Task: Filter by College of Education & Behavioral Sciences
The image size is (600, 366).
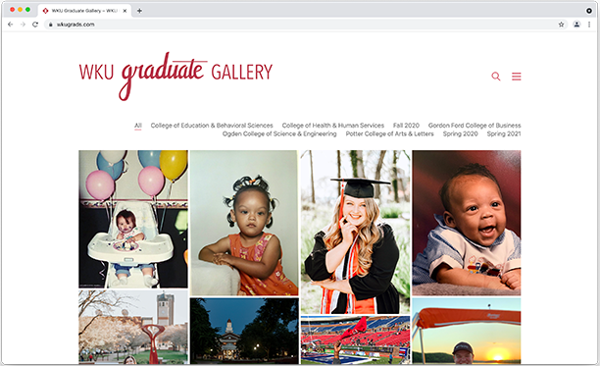Action: point(212,126)
